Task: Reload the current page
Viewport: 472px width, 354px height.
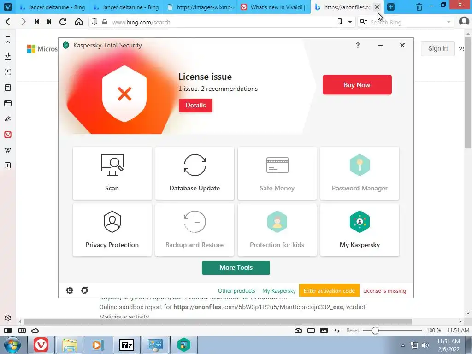Action: click(63, 22)
